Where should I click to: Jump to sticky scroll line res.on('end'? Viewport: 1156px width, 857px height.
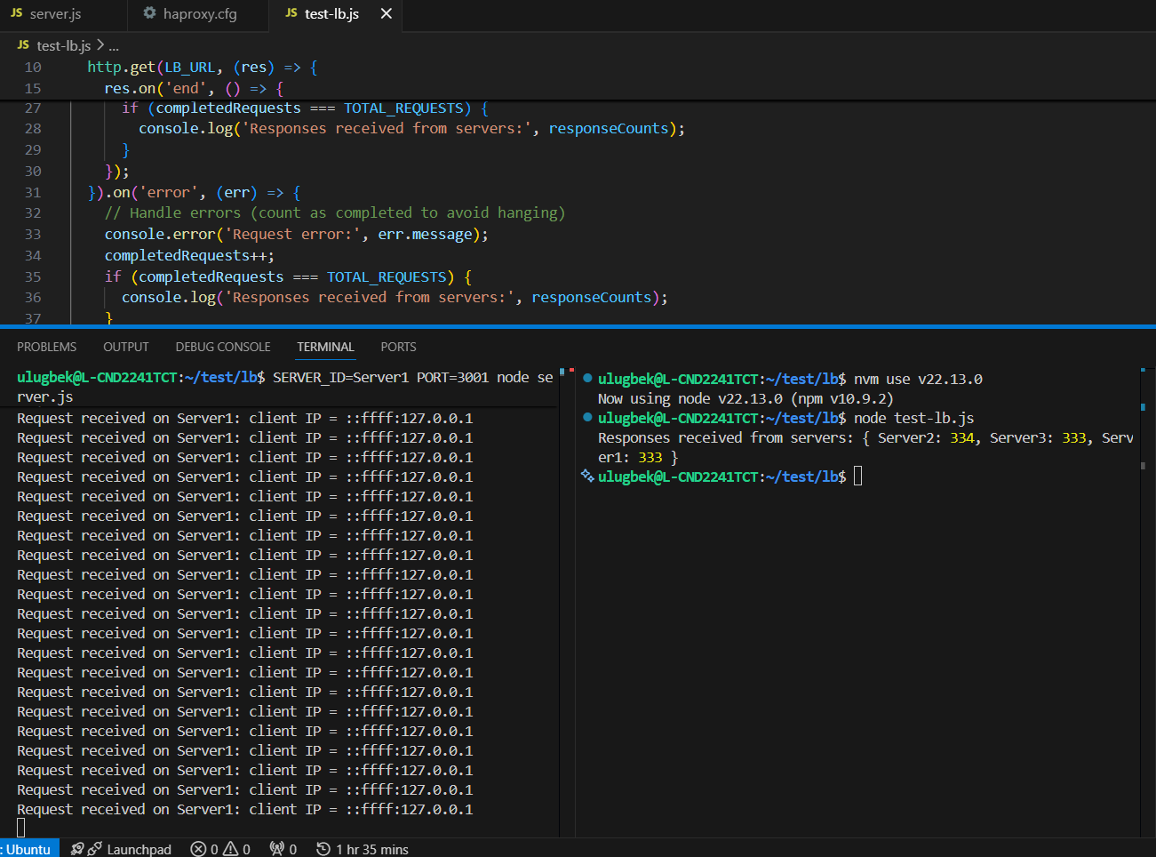click(x=194, y=88)
